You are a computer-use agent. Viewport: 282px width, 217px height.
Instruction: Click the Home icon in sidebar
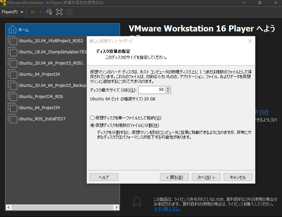point(13,29)
